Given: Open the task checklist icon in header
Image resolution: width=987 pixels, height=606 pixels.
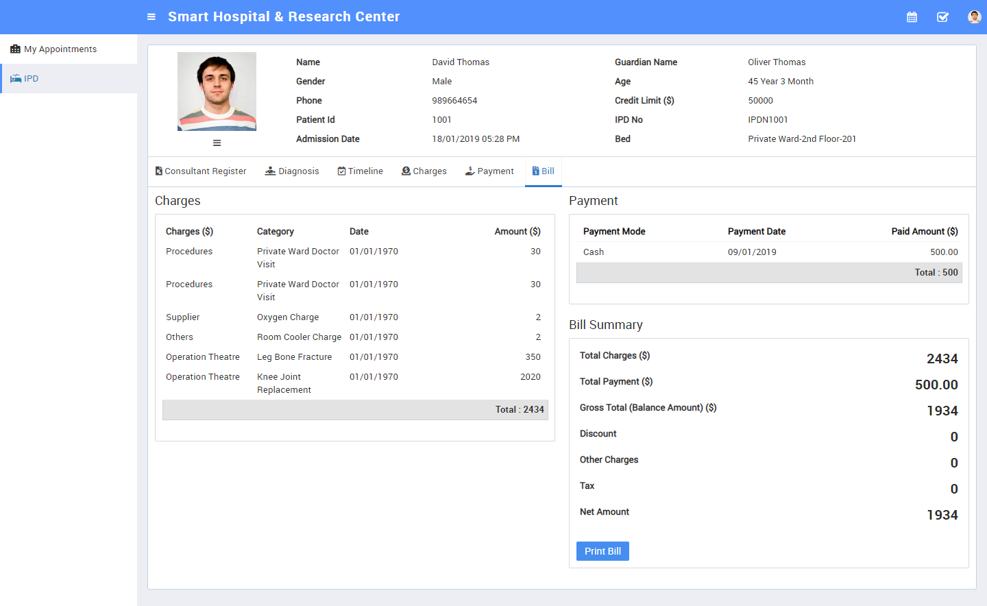Looking at the screenshot, I should click(x=942, y=17).
